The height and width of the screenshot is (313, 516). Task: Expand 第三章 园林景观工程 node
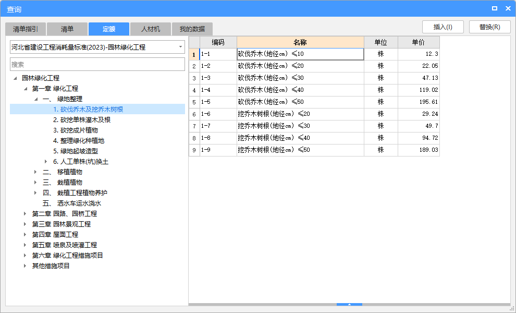(x=25, y=224)
